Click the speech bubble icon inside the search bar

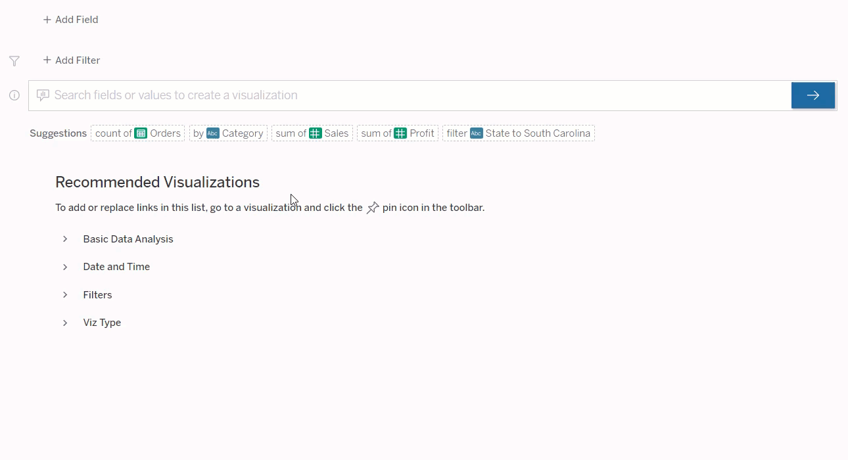42,95
